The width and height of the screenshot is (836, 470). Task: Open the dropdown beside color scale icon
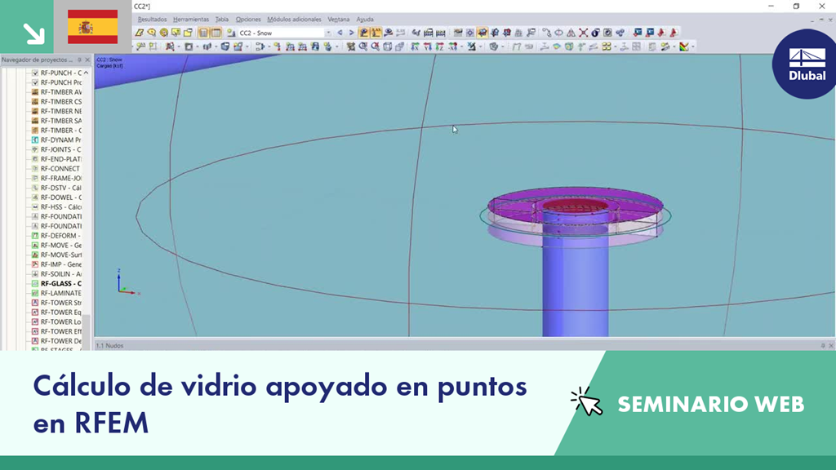(x=693, y=47)
